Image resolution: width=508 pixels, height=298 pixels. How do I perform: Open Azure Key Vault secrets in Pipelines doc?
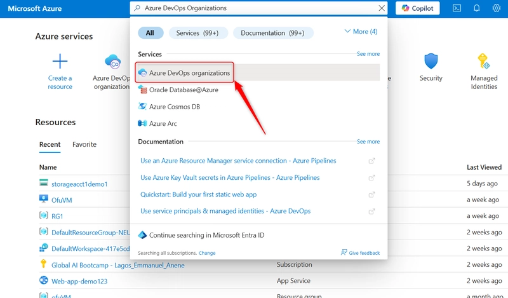coord(230,178)
